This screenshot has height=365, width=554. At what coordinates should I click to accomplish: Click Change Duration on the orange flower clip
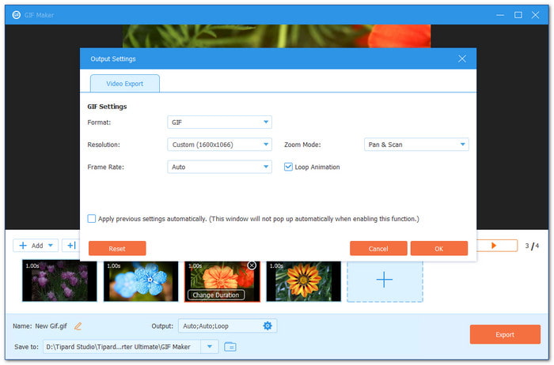(216, 295)
